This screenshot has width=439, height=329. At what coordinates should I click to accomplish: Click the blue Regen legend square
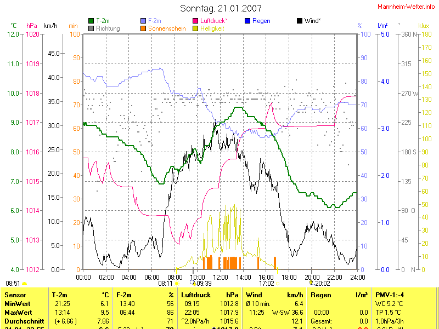point(247,21)
